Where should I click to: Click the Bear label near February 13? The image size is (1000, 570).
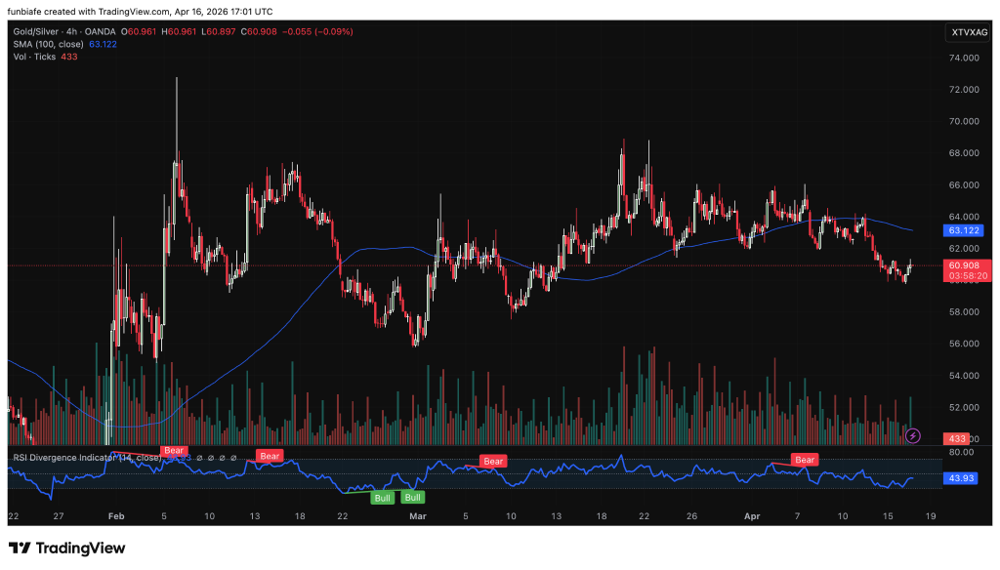(269, 456)
